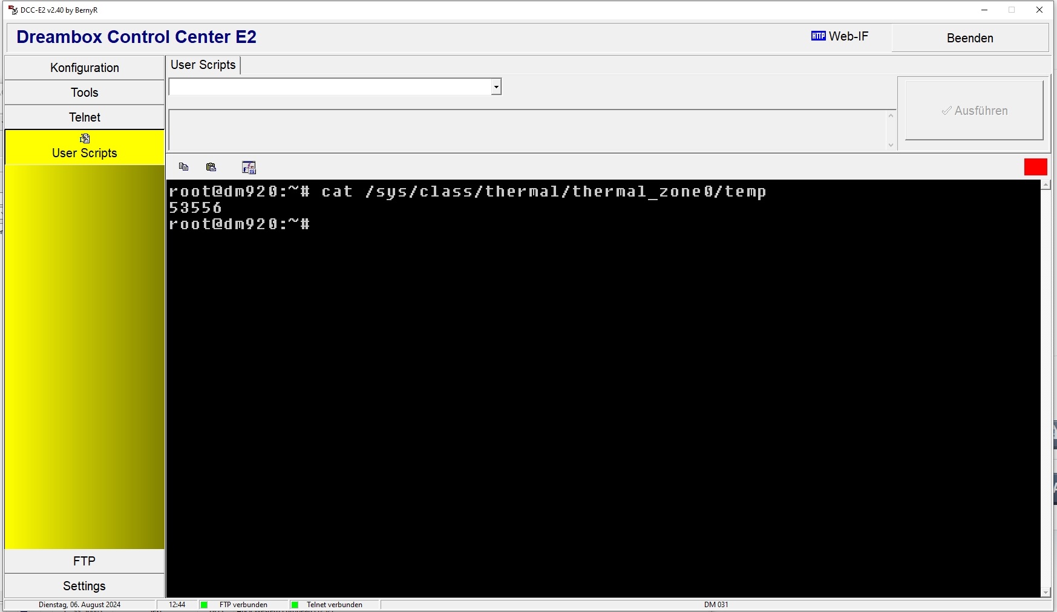Screen dimensions: 1057x612
Task: Click the green FTP connection status indicator
Action: click(x=205, y=605)
